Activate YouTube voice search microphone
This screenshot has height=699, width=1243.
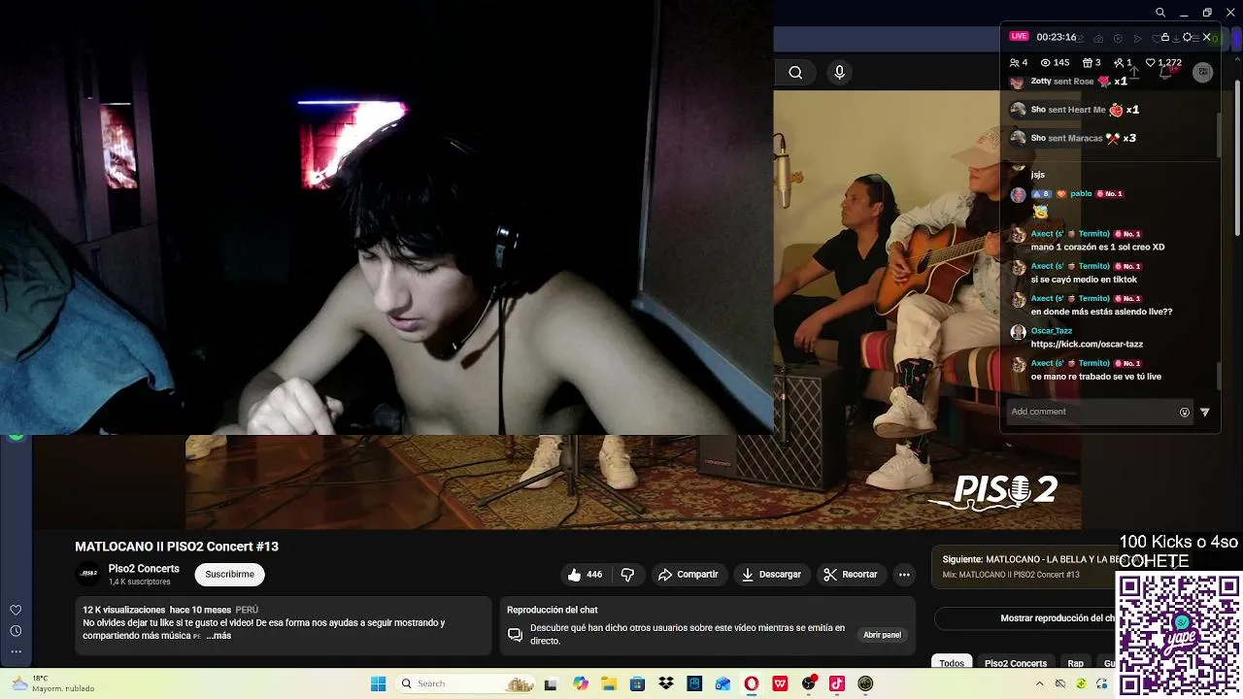(840, 72)
